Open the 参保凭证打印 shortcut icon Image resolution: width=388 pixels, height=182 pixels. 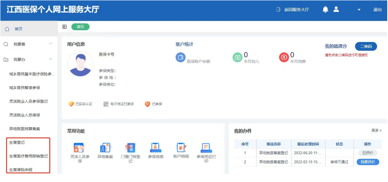206,148
